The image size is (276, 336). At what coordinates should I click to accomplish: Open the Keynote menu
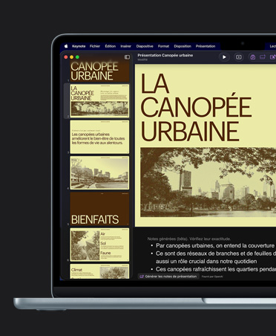click(x=79, y=46)
